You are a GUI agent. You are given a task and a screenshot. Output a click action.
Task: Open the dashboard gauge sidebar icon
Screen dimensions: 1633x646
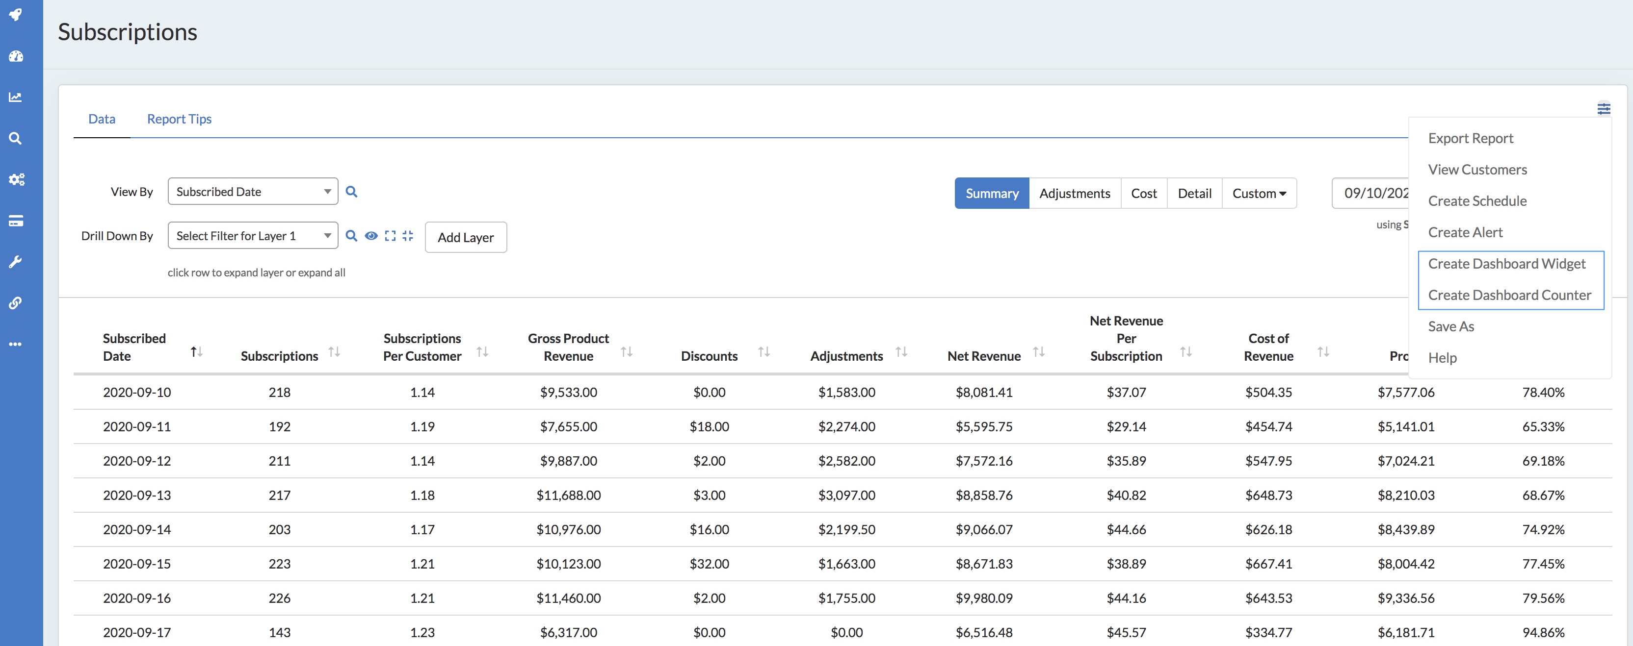click(16, 56)
